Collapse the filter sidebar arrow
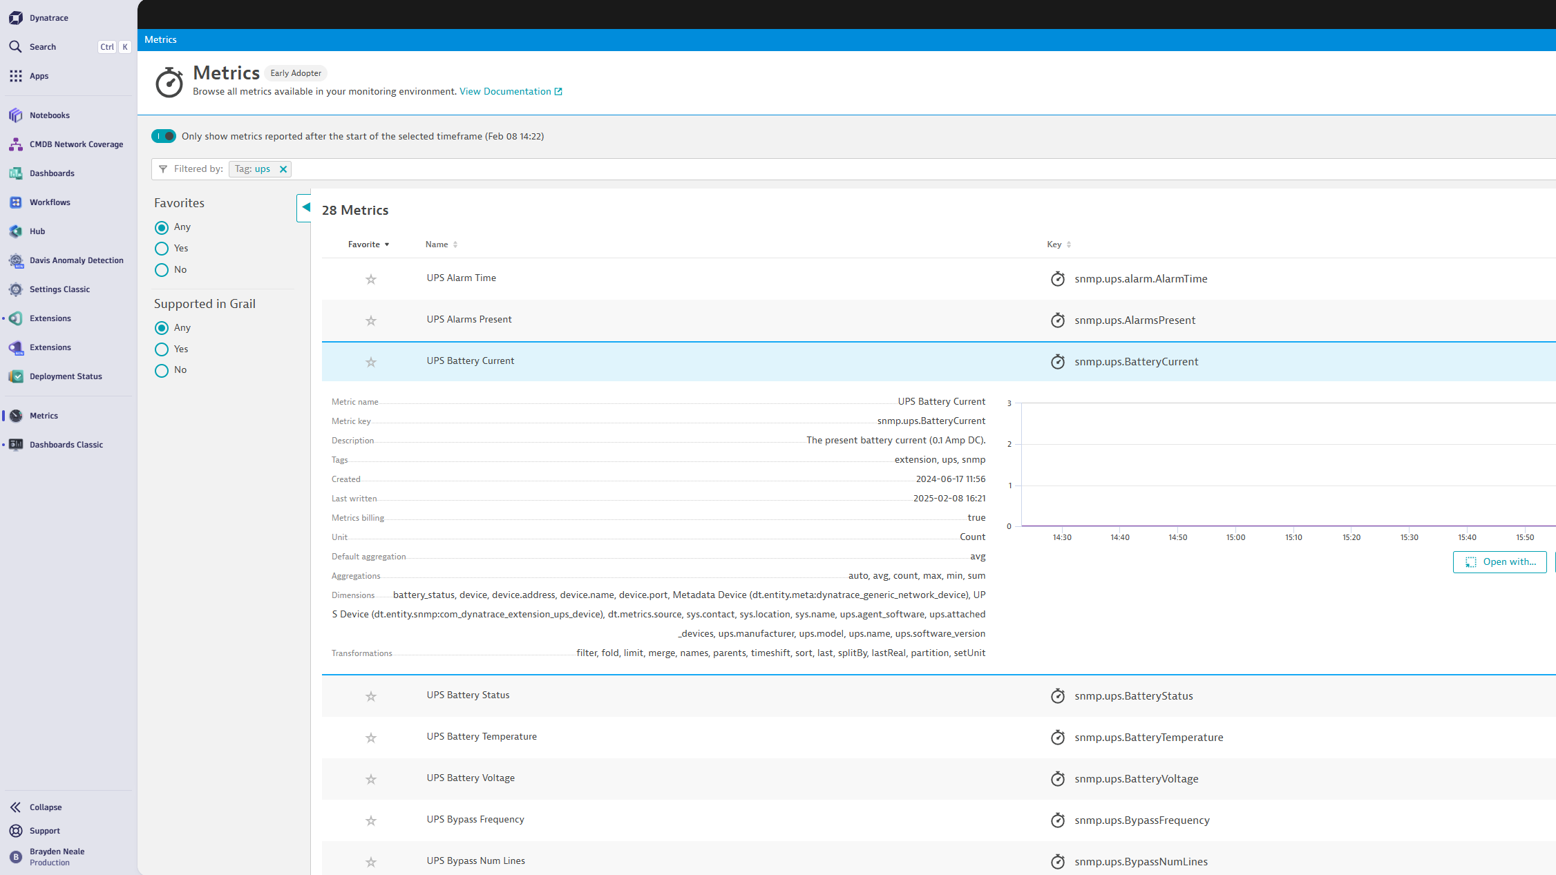Image resolution: width=1556 pixels, height=875 pixels. 304,207
